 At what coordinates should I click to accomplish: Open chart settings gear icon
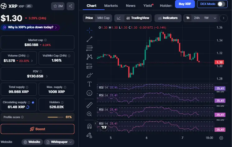[221, 138]
